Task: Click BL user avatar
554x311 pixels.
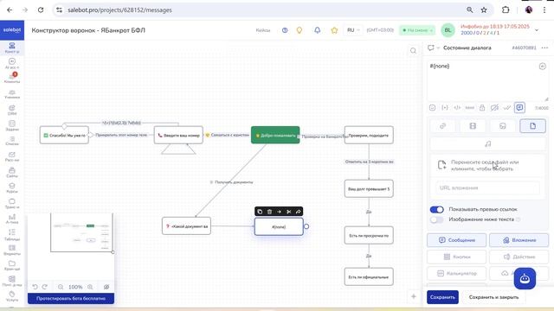Action: 448,30
